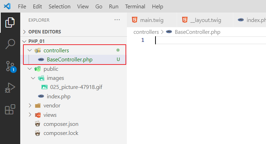This screenshot has width=266, height=144.
Task: Collapse the controllers folder
Action: pos(30,51)
